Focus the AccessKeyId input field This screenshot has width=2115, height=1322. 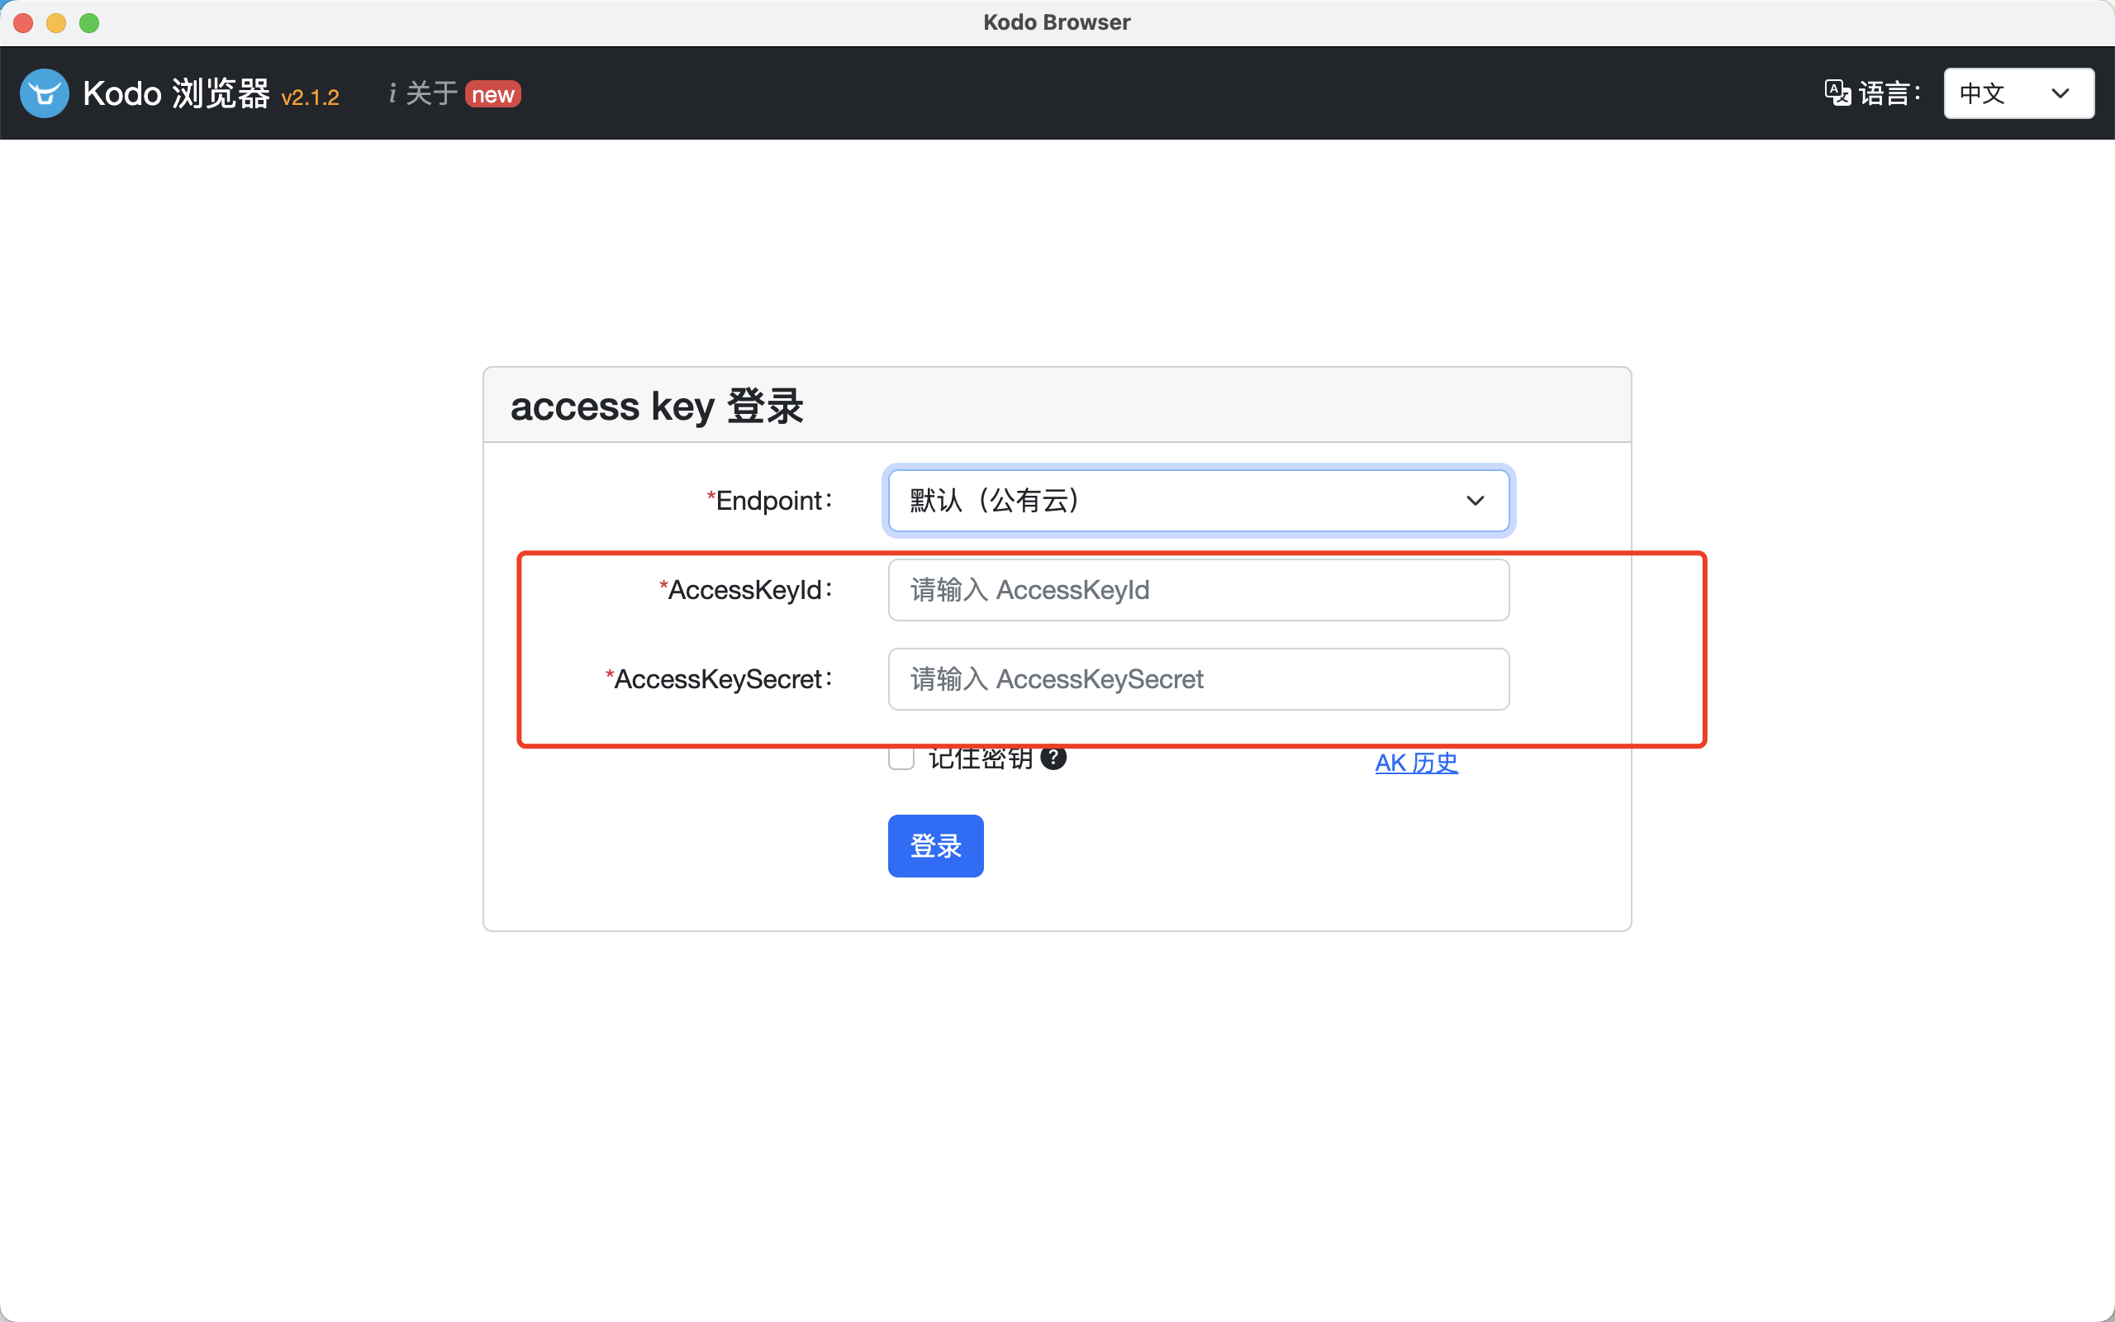tap(1197, 590)
